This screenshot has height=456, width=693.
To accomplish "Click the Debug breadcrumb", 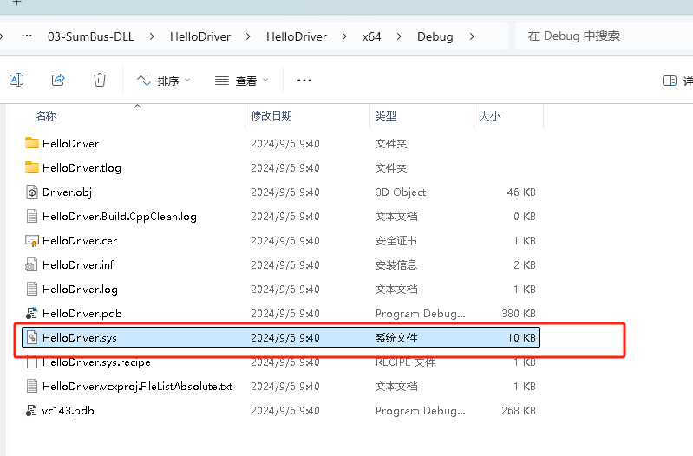I will (x=435, y=36).
